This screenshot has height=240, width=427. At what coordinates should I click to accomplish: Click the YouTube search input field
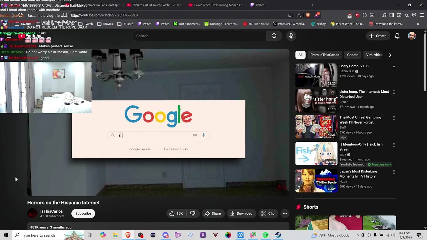(199, 36)
